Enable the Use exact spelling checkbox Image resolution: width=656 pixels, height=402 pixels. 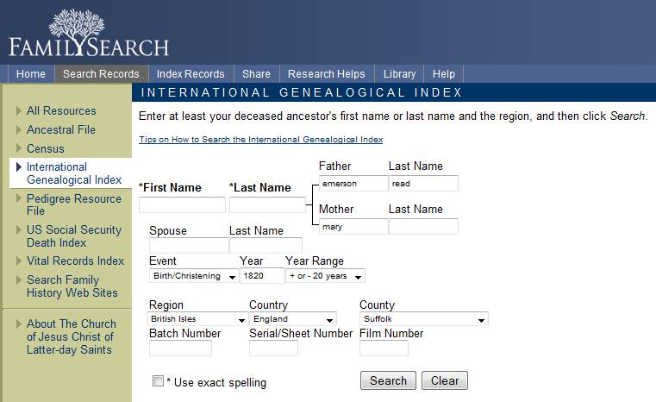[158, 380]
